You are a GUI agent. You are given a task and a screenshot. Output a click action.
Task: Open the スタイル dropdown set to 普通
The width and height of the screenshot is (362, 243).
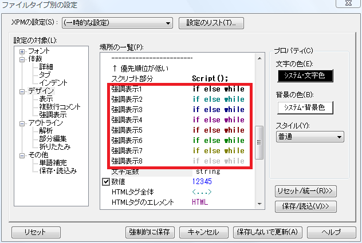point(310,137)
